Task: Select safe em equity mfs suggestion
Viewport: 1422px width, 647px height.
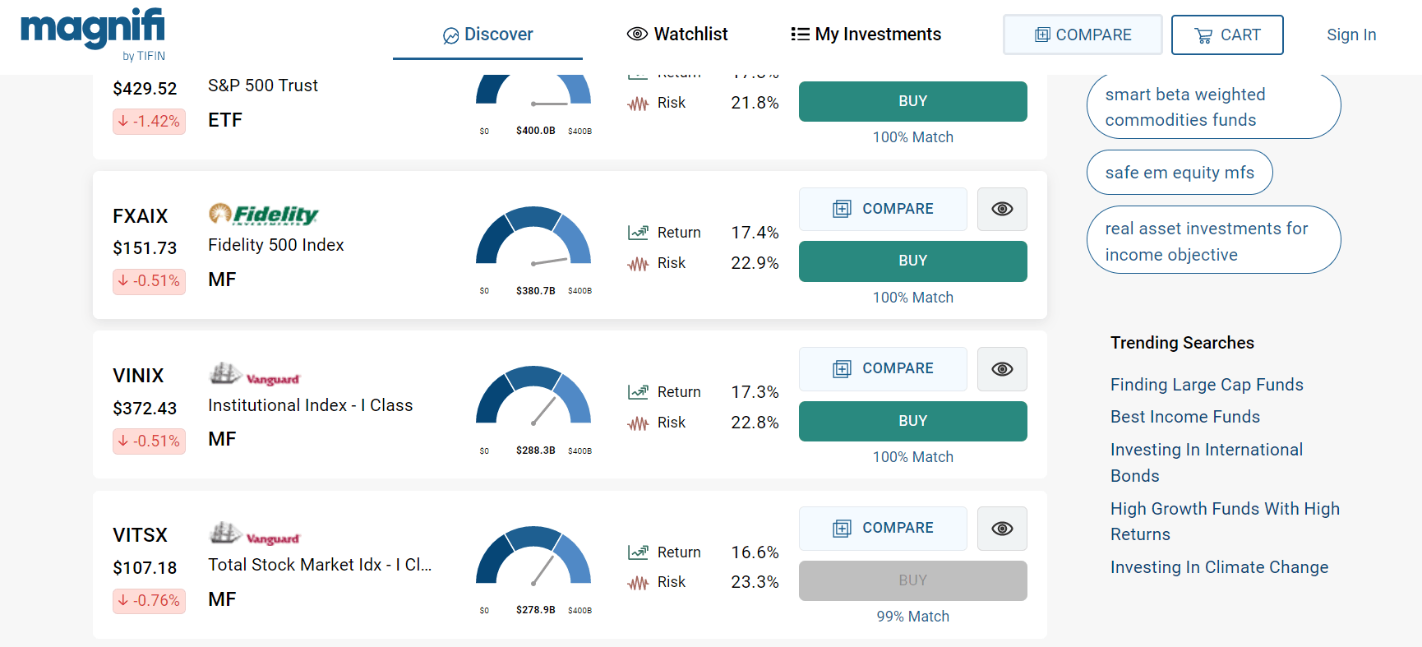Action: point(1180,173)
